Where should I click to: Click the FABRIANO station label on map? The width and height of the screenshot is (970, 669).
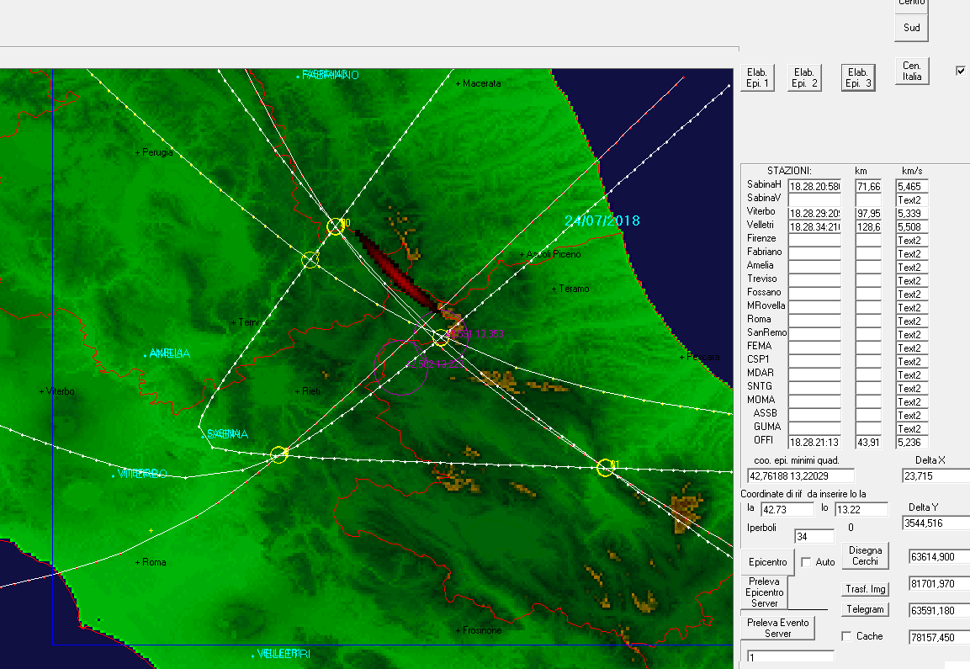tap(330, 75)
